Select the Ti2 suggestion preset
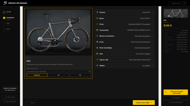Image resolution: width=190 pixels, height=106 pixels. pos(80,75)
